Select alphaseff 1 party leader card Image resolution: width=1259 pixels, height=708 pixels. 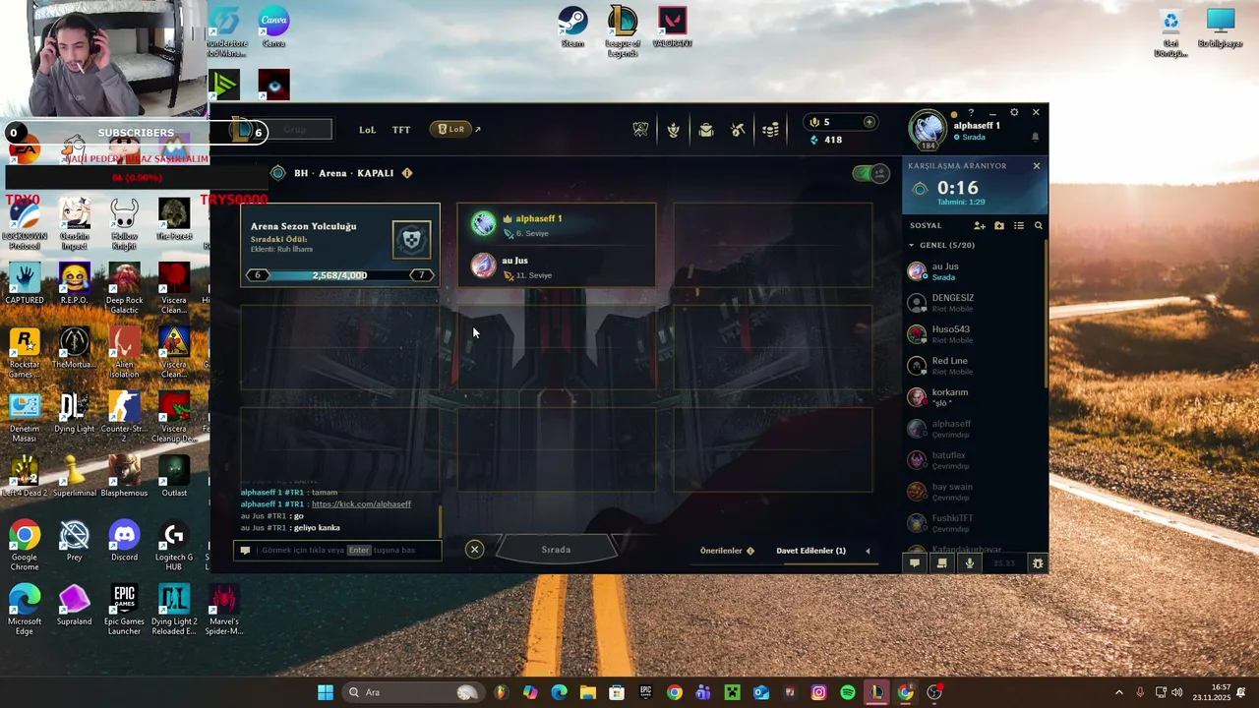[x=556, y=225]
